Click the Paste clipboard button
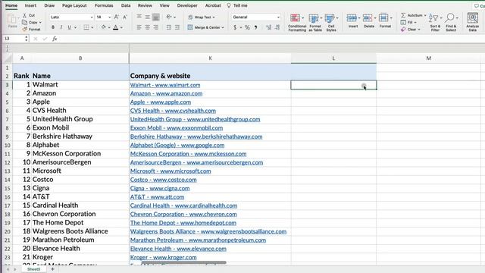Image resolution: width=485 pixels, height=273 pixels. tap(12, 20)
